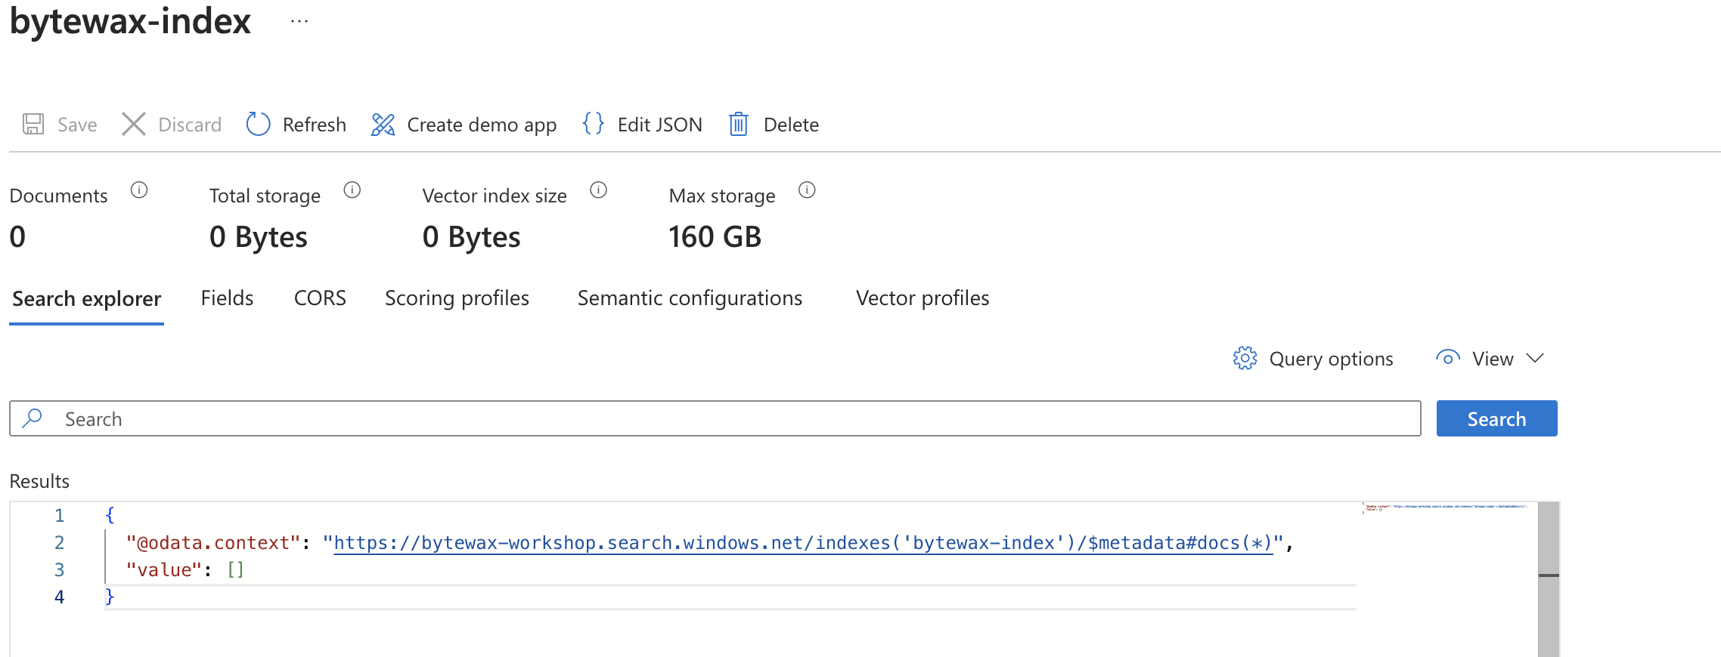Click the Documents info icon
Screen dimensions: 1721x657
click(x=139, y=190)
